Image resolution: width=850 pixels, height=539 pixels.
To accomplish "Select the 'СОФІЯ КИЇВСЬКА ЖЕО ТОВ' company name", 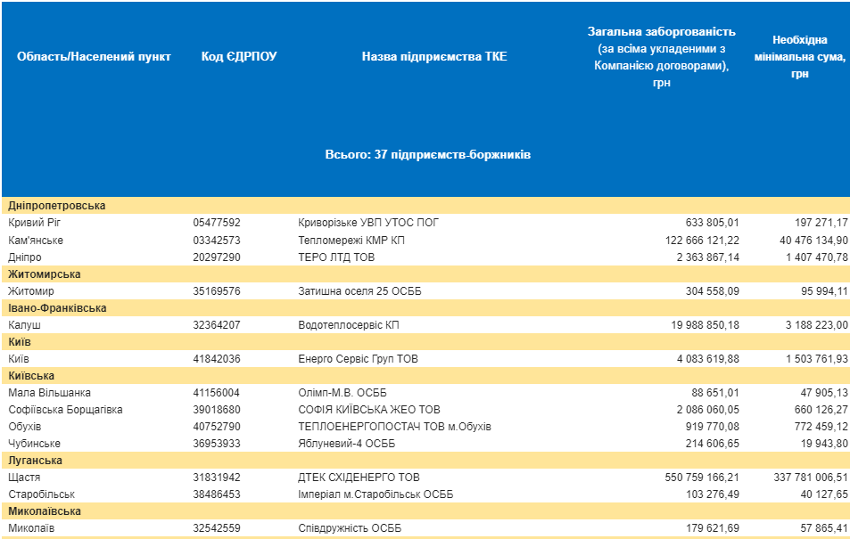I will (x=369, y=410).
